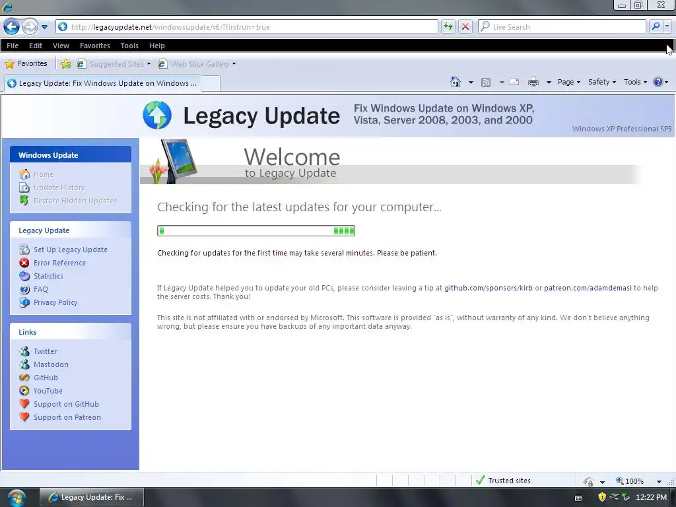Expand the Home button dropdown arrow

point(471,83)
